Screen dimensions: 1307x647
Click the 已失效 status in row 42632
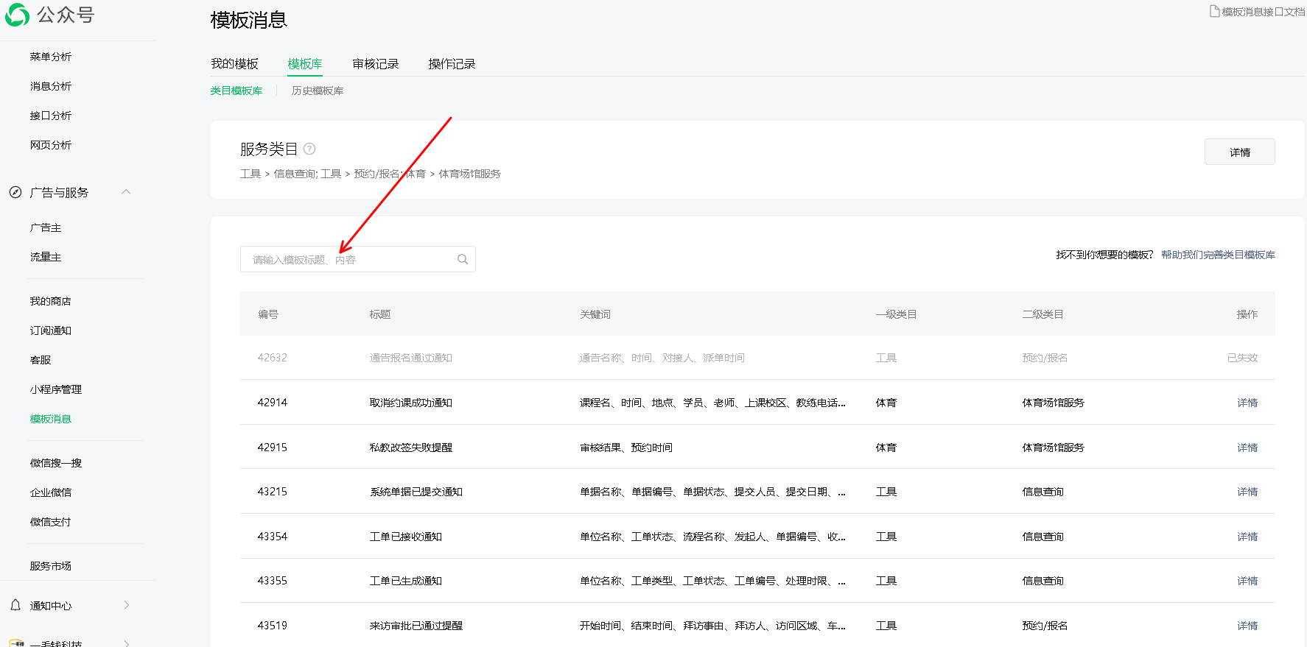coord(1242,358)
